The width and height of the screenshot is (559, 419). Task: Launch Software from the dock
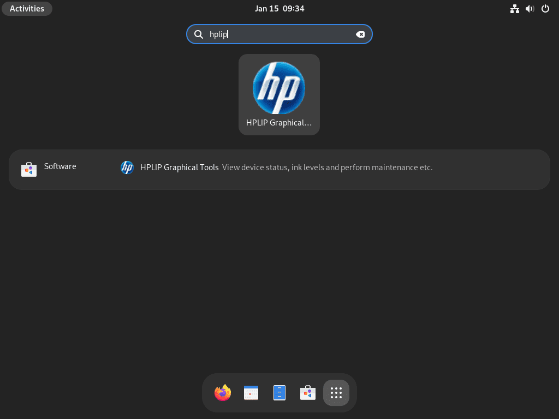[307, 392]
